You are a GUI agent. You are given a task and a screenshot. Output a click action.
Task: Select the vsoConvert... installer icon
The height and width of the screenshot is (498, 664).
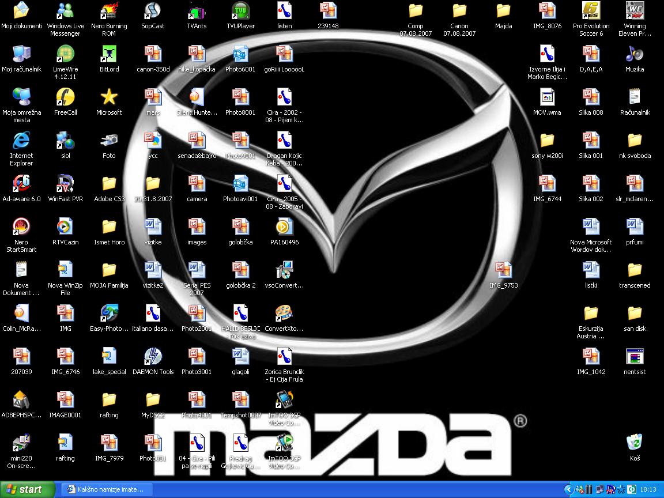click(x=285, y=270)
